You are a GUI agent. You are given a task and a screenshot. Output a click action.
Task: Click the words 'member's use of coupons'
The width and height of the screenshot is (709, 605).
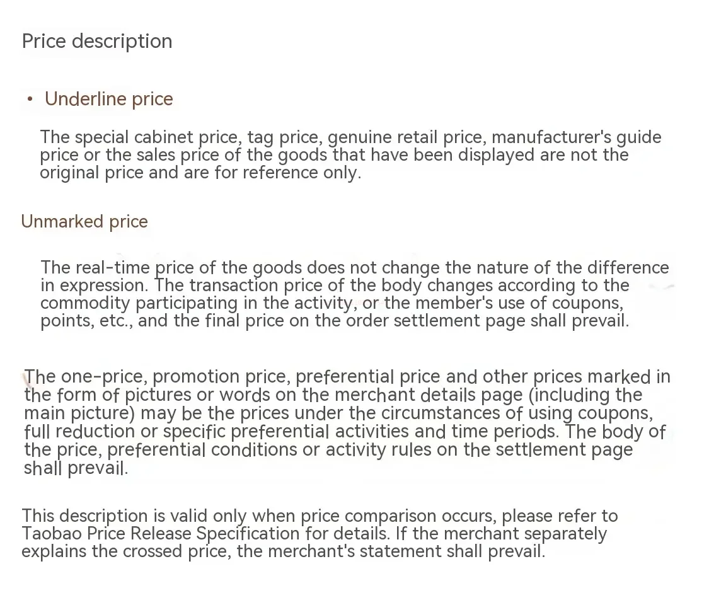(518, 303)
